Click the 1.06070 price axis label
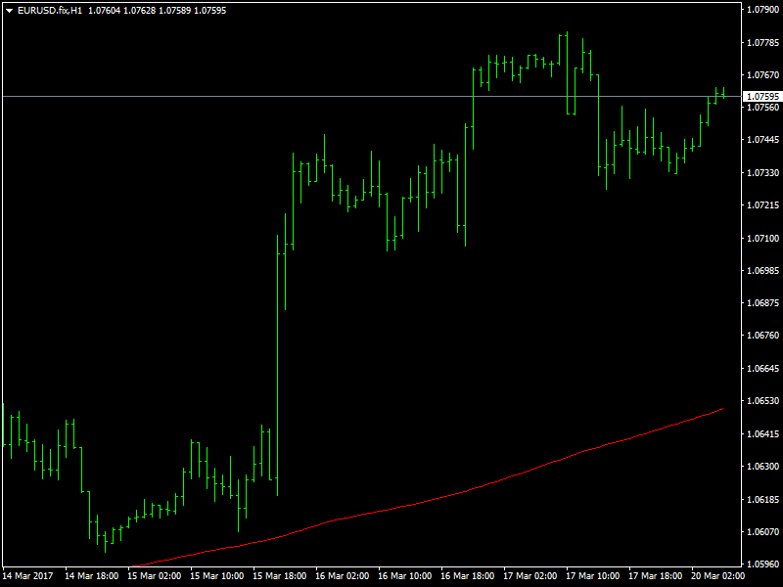This screenshot has width=783, height=587. click(x=762, y=531)
